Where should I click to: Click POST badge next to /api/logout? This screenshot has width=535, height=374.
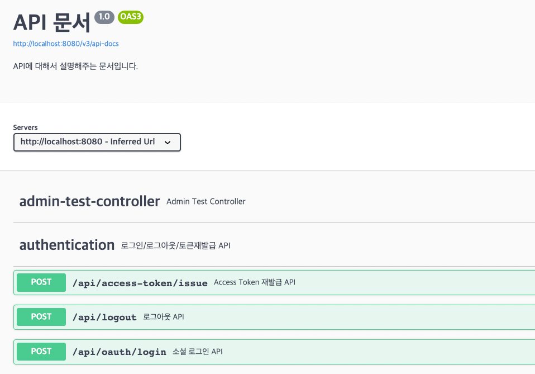pyautogui.click(x=41, y=317)
